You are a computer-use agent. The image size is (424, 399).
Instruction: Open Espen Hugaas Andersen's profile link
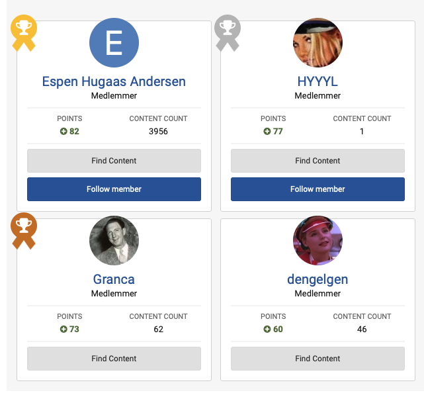[114, 81]
